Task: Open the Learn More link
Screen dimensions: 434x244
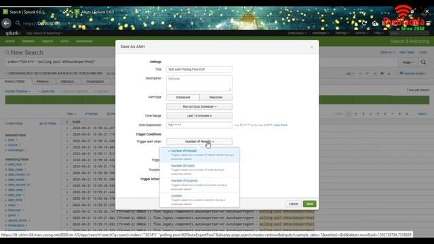Action: (280, 125)
